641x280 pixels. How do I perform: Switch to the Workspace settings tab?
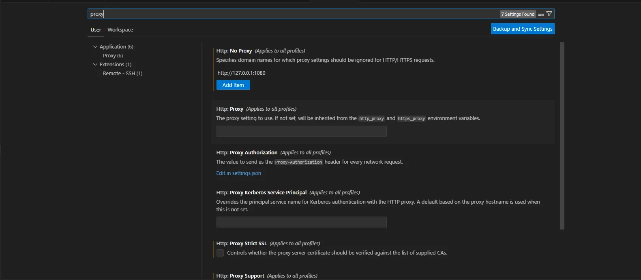point(120,30)
